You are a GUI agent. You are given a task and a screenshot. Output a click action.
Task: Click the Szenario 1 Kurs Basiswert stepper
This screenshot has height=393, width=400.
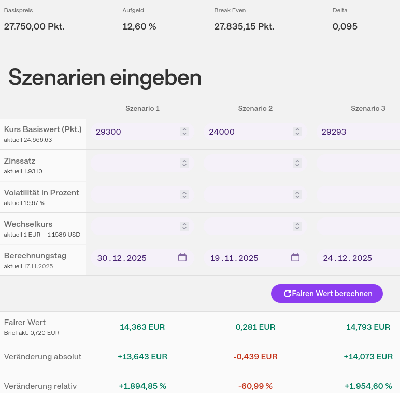(184, 132)
